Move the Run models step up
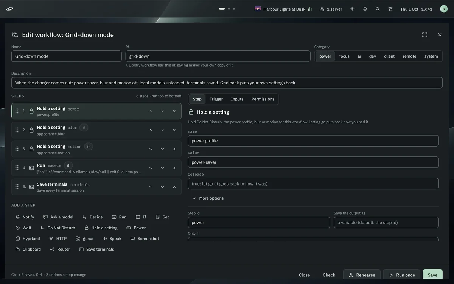 (x=150, y=168)
